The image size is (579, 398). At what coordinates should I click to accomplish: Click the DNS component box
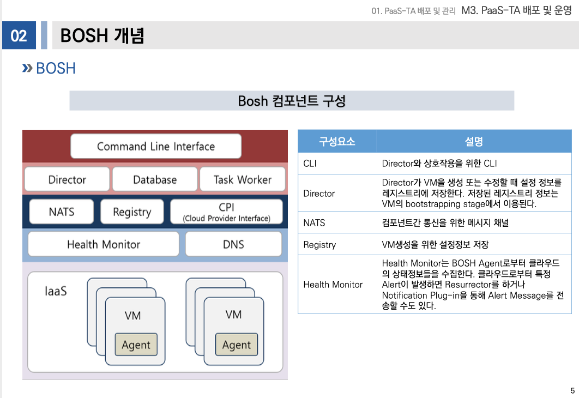pyautogui.click(x=233, y=244)
